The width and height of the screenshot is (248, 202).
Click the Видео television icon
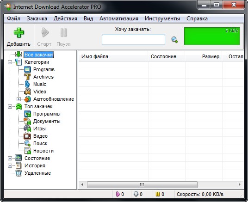tap(27, 136)
